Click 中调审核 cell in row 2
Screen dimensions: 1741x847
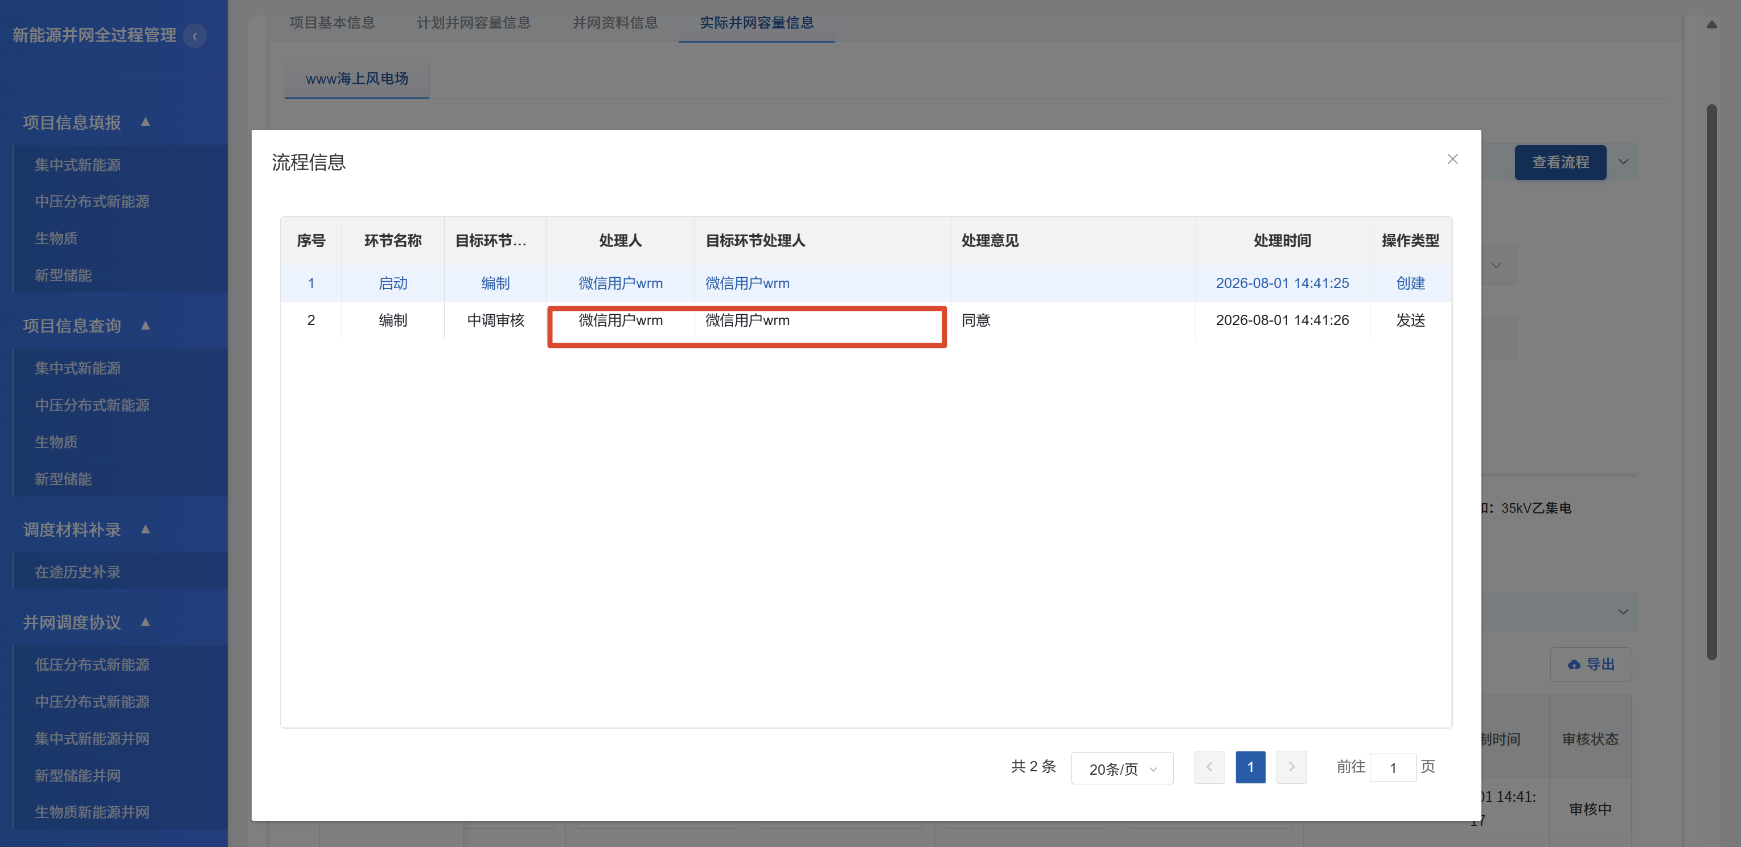495,320
